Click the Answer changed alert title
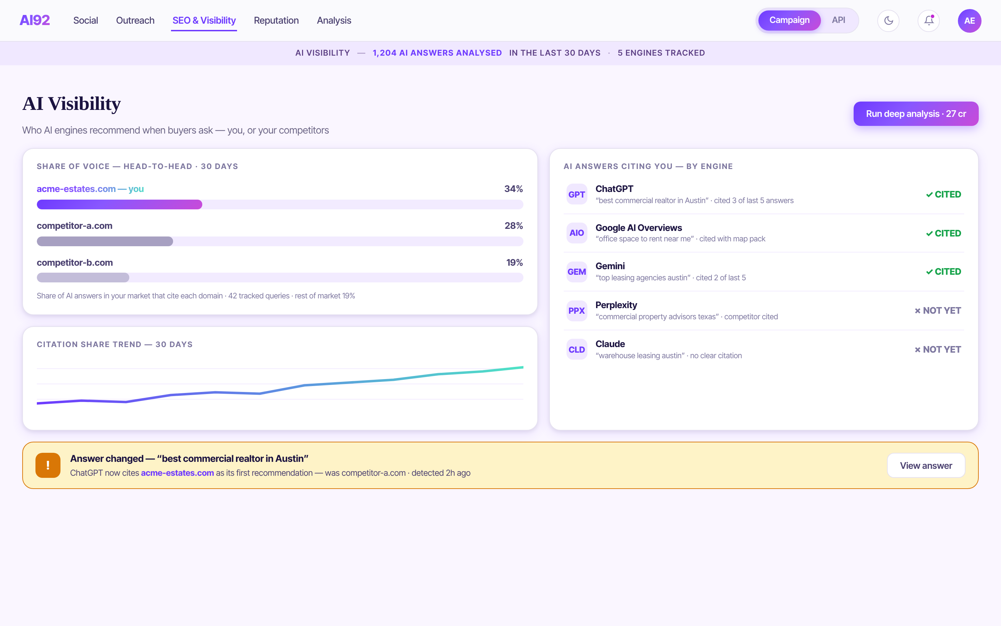This screenshot has width=1001, height=626. point(189,458)
